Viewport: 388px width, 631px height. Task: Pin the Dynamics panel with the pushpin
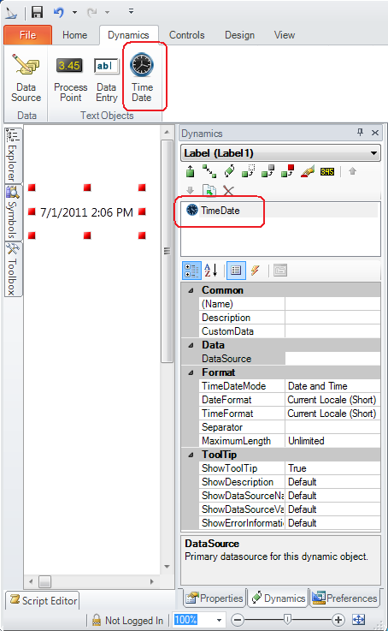coord(360,133)
